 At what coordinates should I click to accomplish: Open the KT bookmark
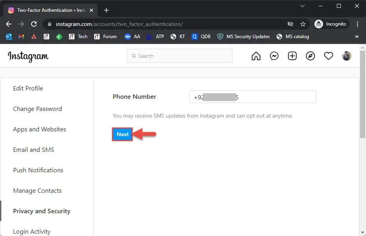pyautogui.click(x=178, y=37)
